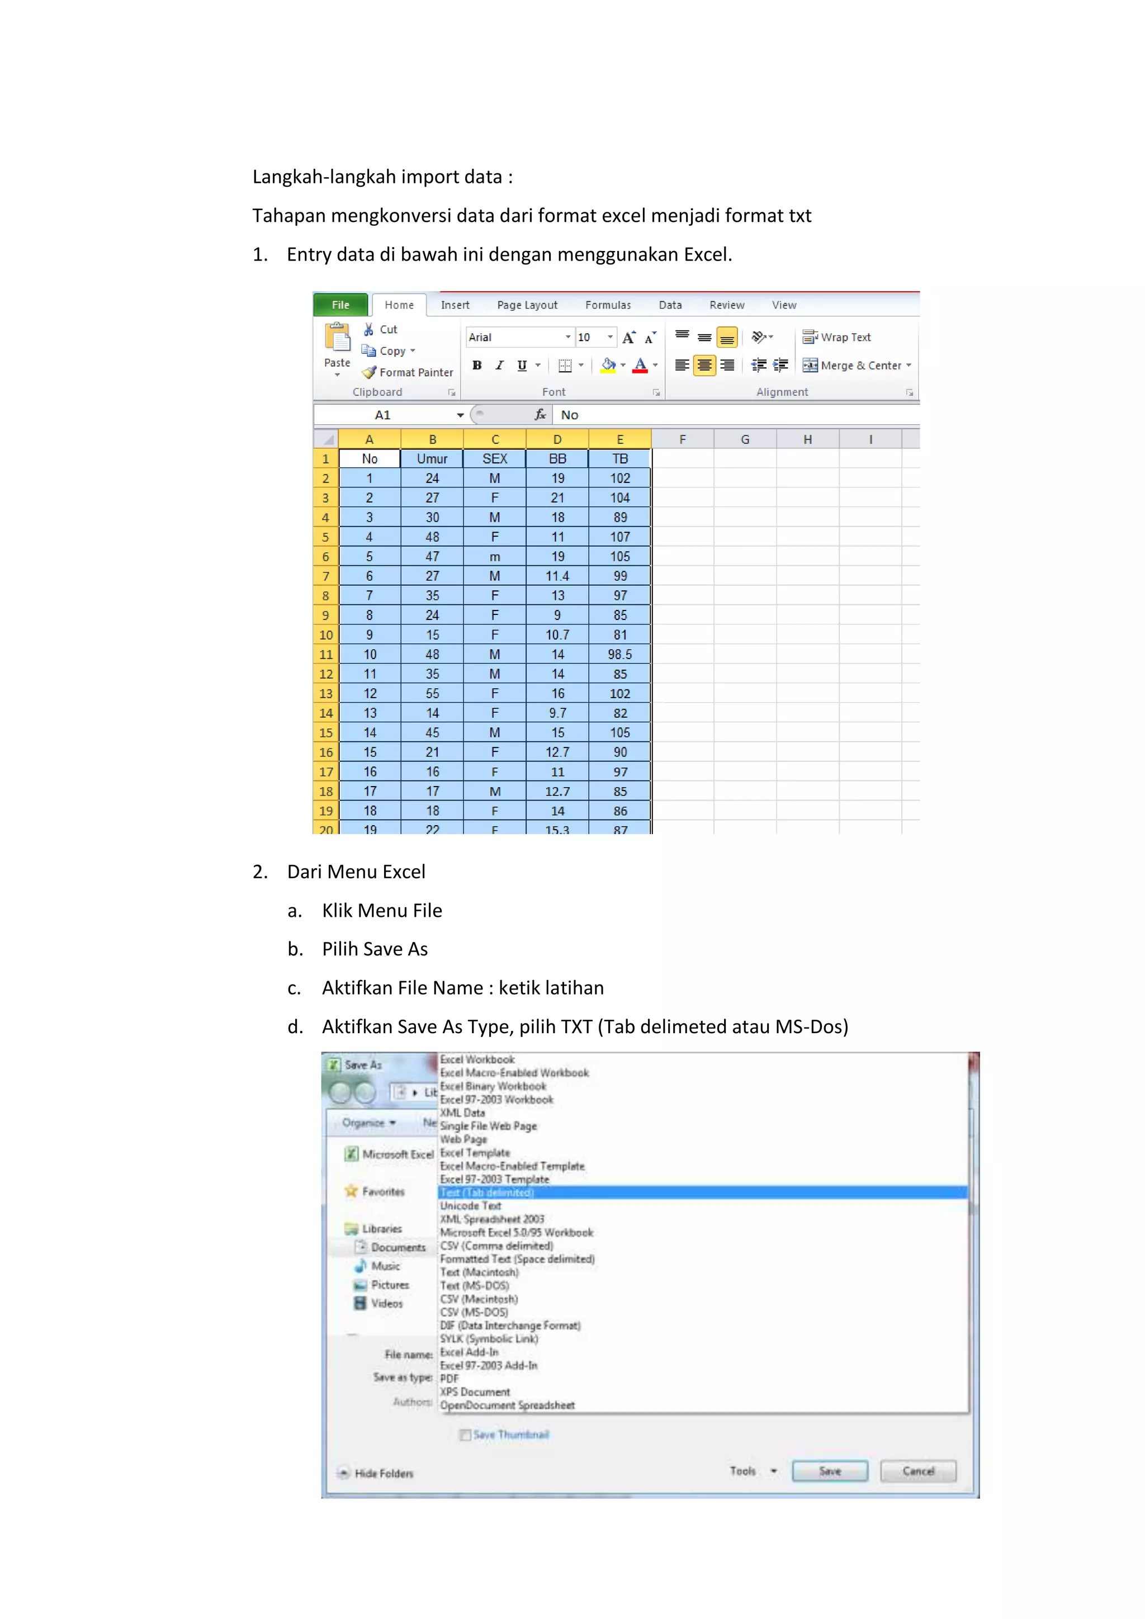The height and width of the screenshot is (1619, 1145).
Task: Choose Text (MS-DOS) in the file type list
Action: [x=474, y=1285]
